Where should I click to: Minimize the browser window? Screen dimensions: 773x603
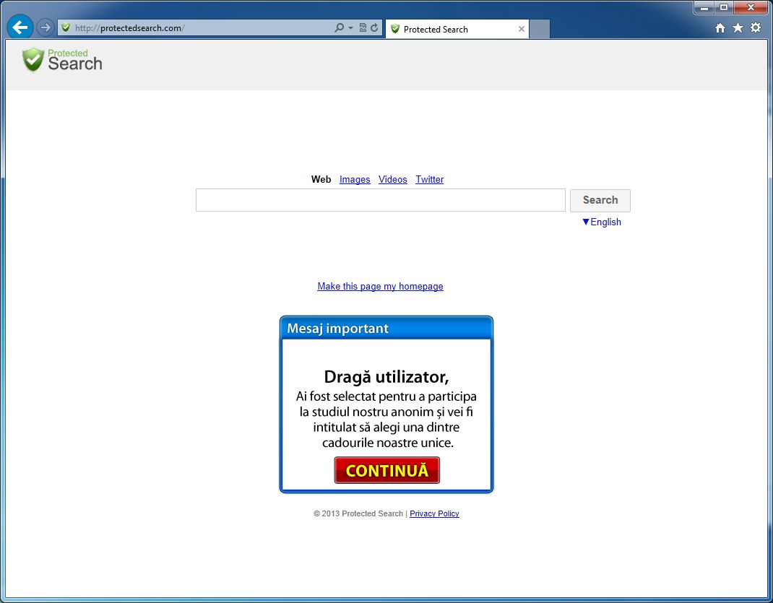pos(704,7)
